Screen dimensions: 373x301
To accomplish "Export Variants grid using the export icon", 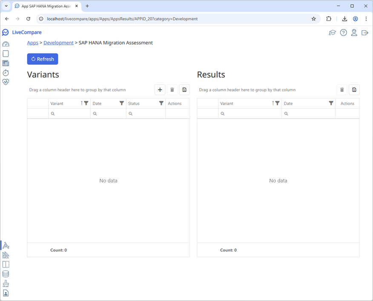I will [x=184, y=89].
